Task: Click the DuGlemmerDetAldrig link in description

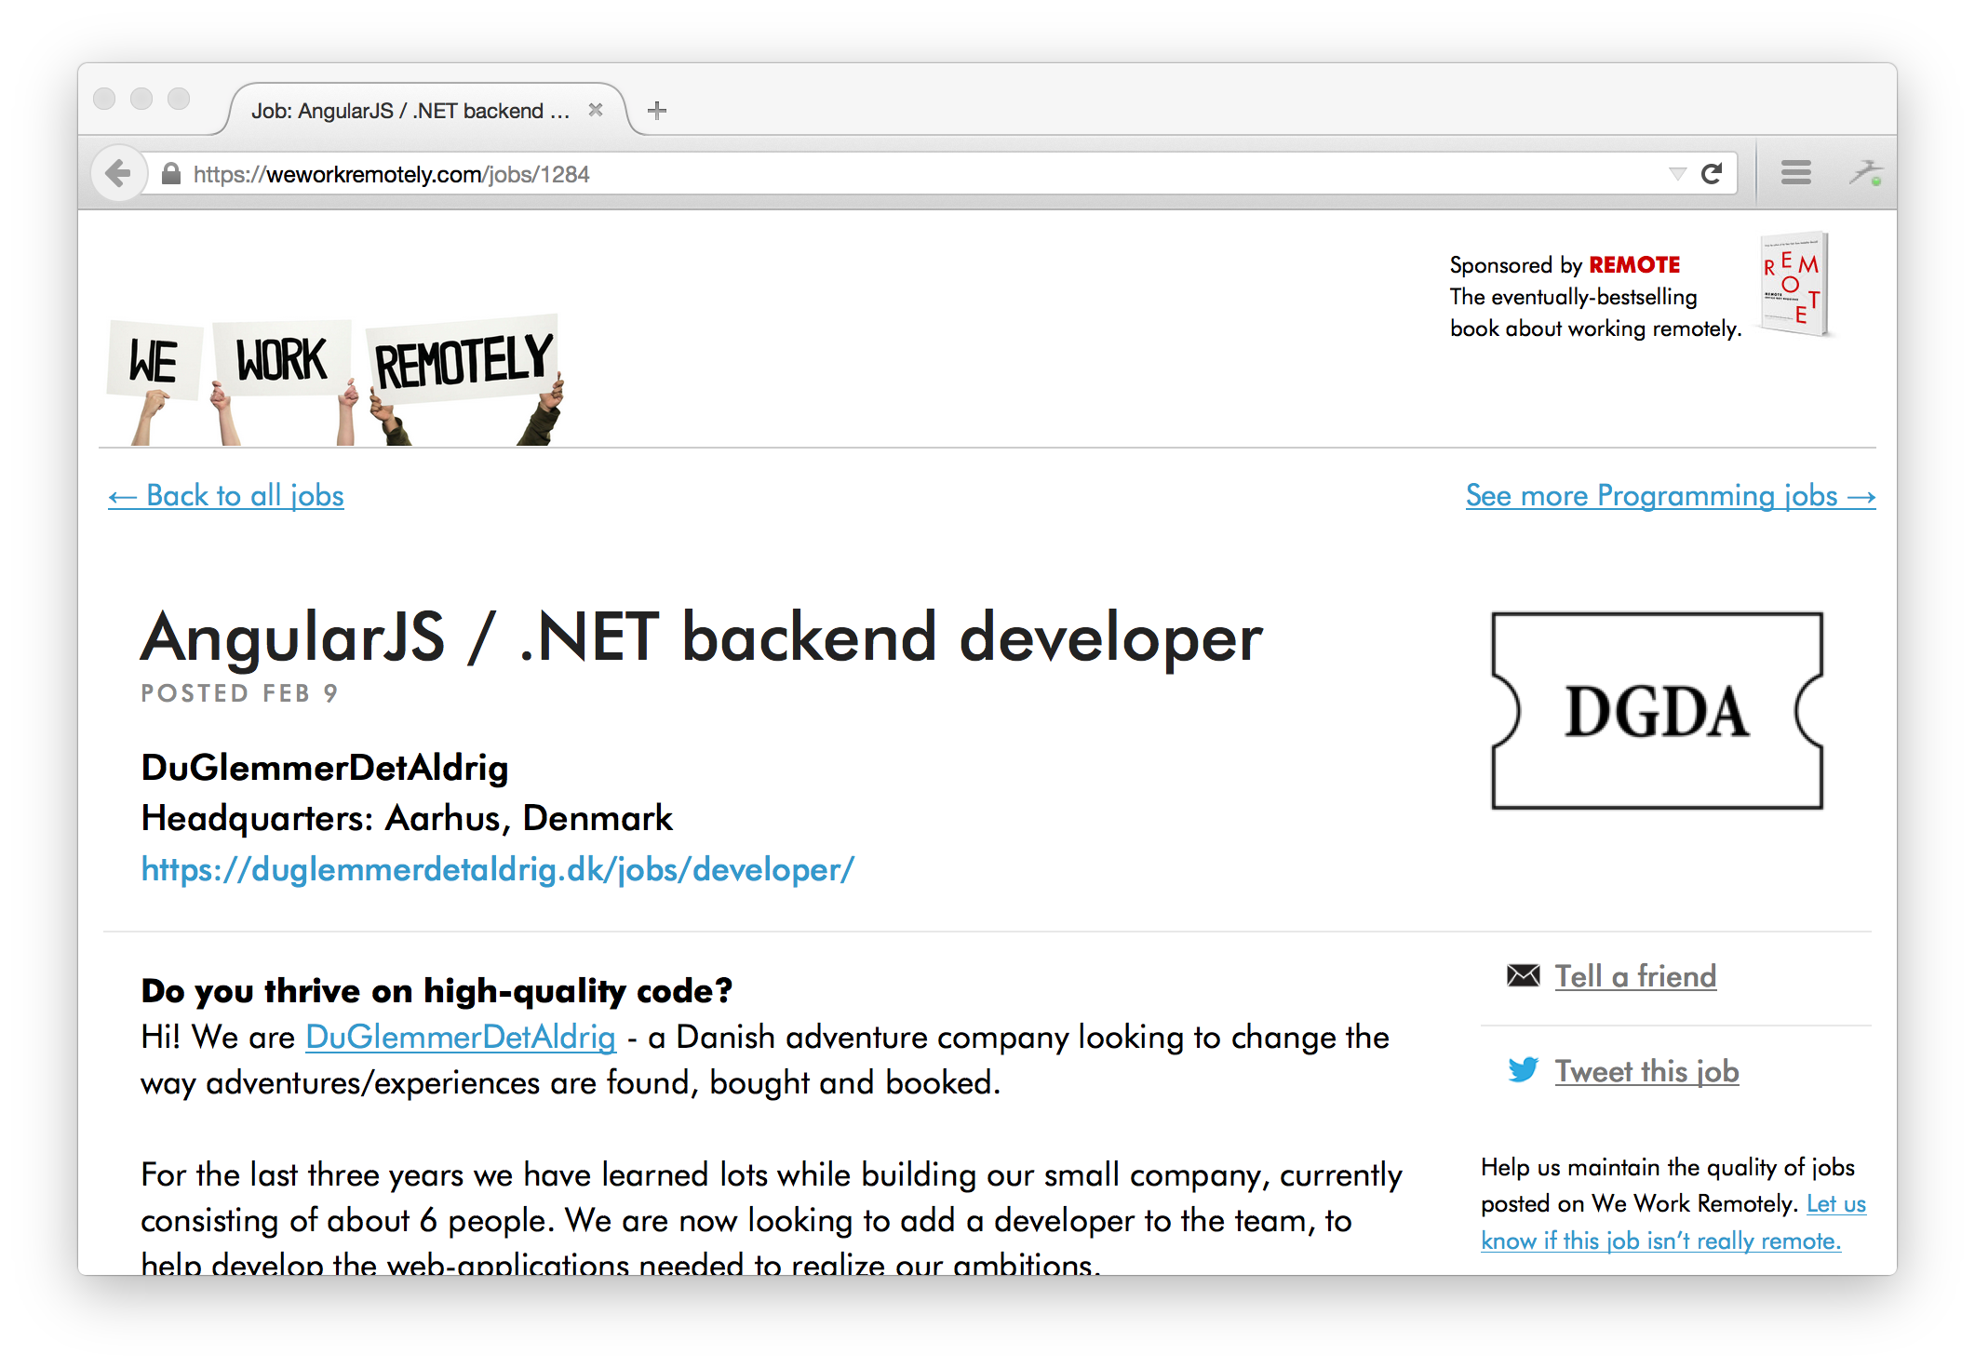Action: click(461, 1037)
